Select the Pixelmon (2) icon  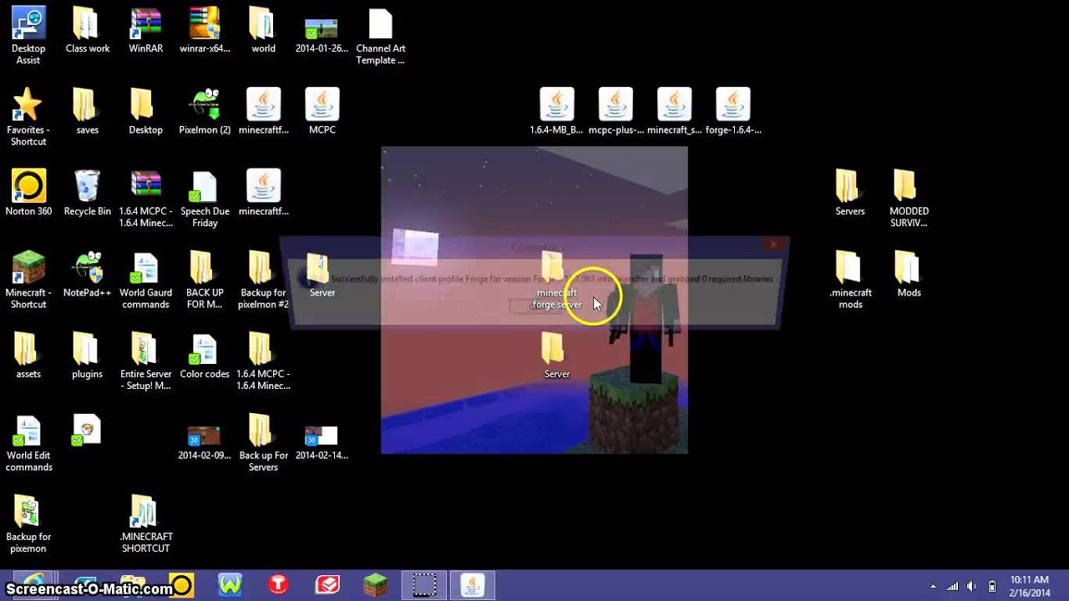(205, 112)
